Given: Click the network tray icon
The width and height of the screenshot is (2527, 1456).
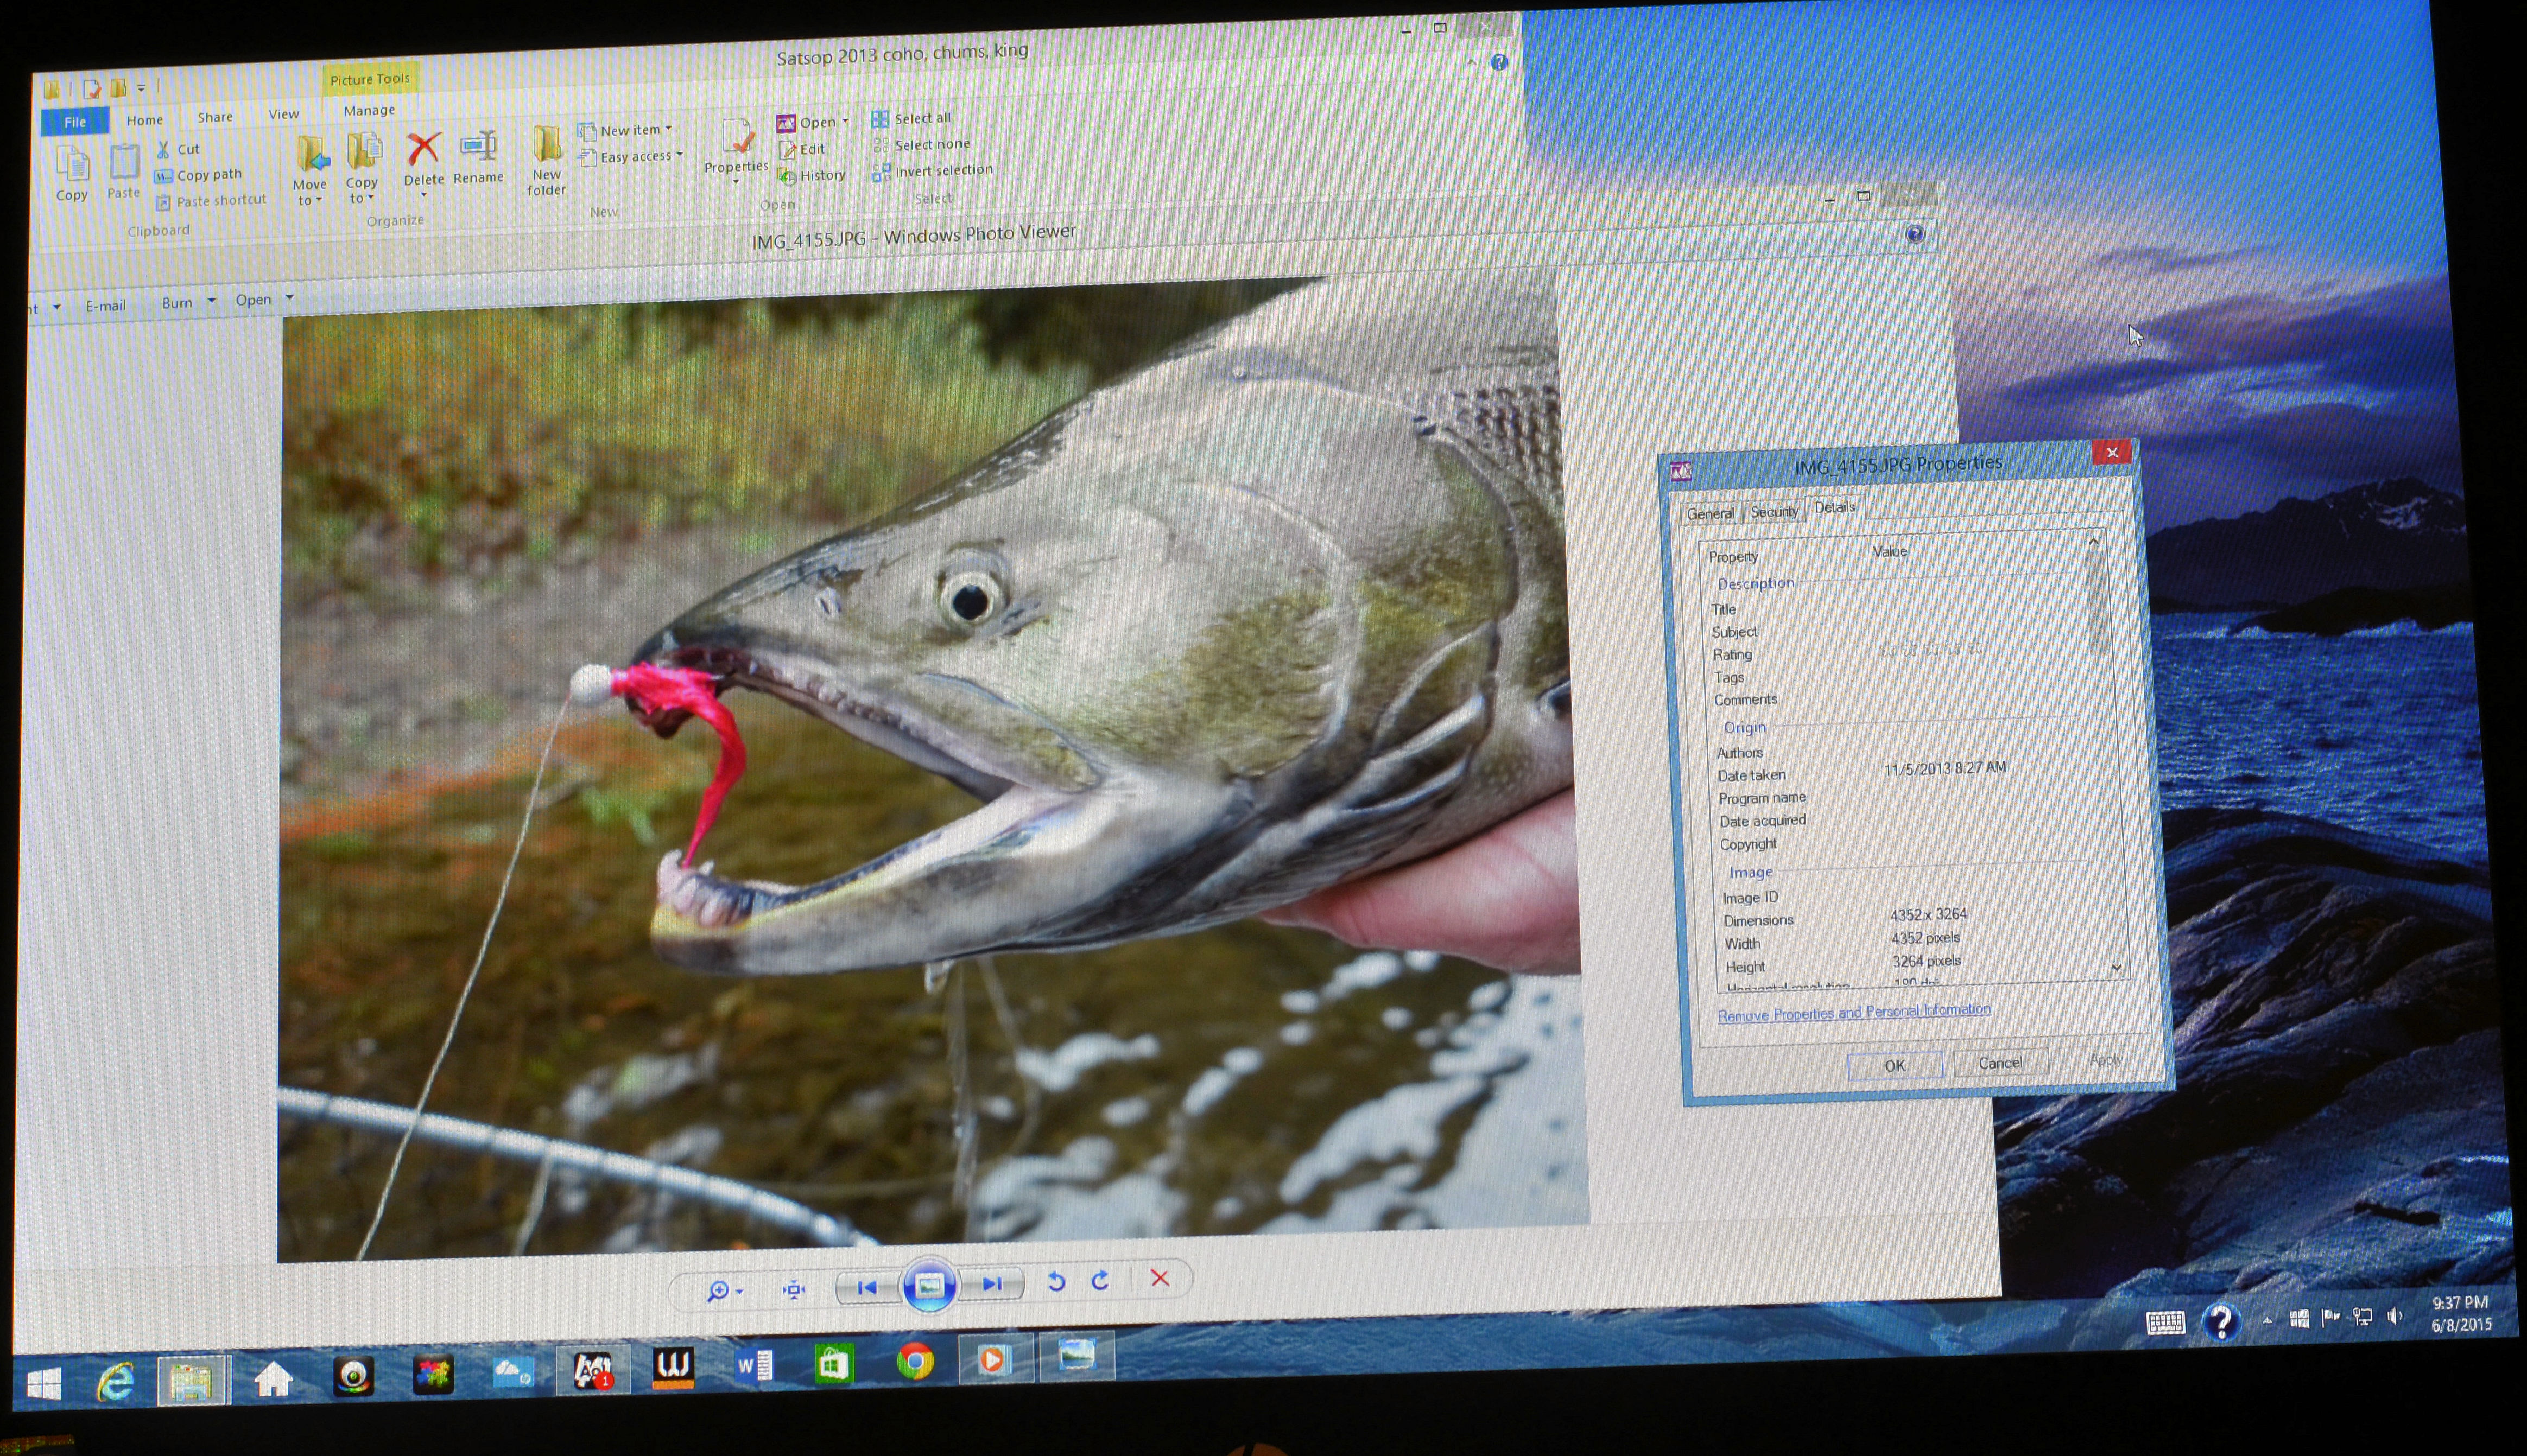Looking at the screenshot, I should [x=2362, y=1317].
